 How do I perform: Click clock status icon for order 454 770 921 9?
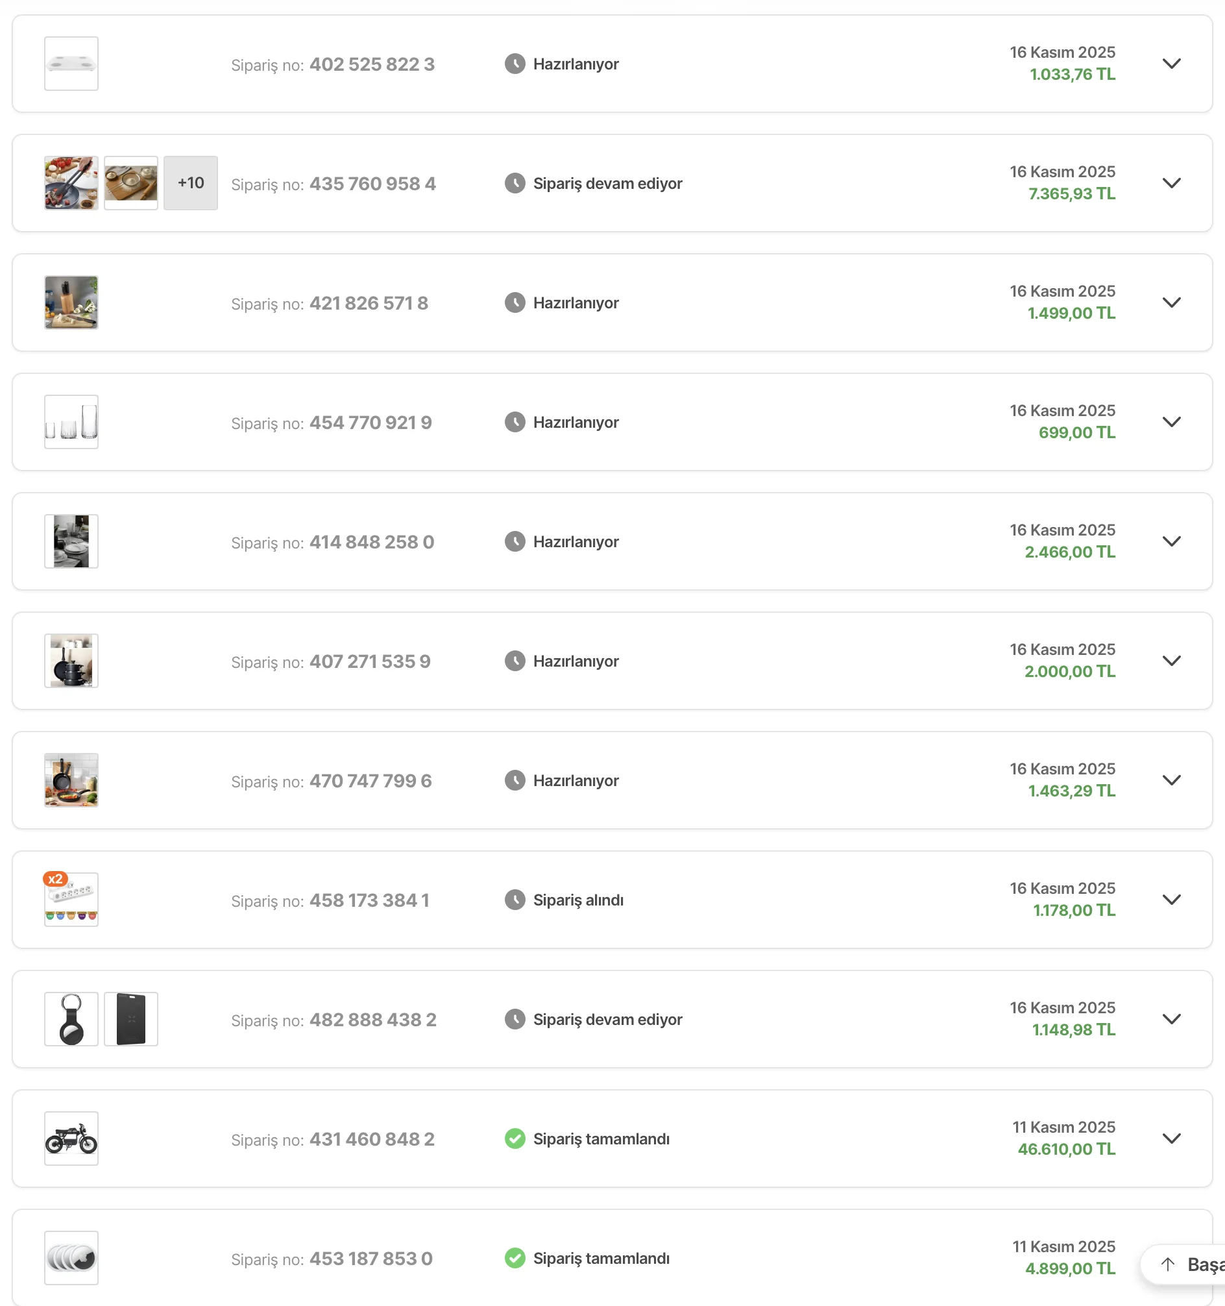click(x=515, y=422)
